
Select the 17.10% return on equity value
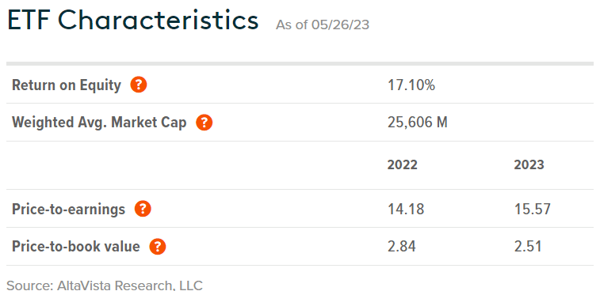pyautogui.click(x=411, y=85)
